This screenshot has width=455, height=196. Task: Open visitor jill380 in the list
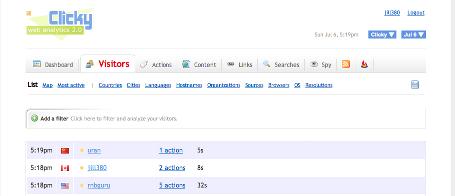[97, 168]
